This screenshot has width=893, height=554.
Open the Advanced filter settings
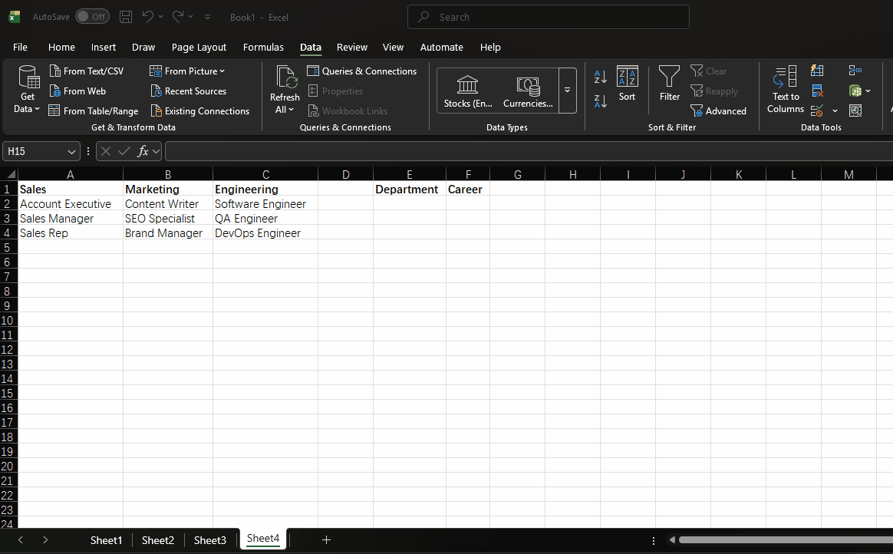click(719, 110)
